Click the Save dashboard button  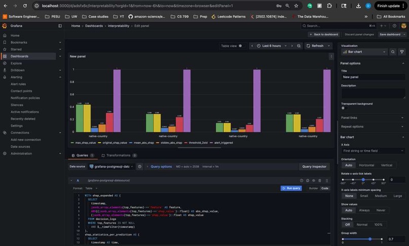pos(390,35)
